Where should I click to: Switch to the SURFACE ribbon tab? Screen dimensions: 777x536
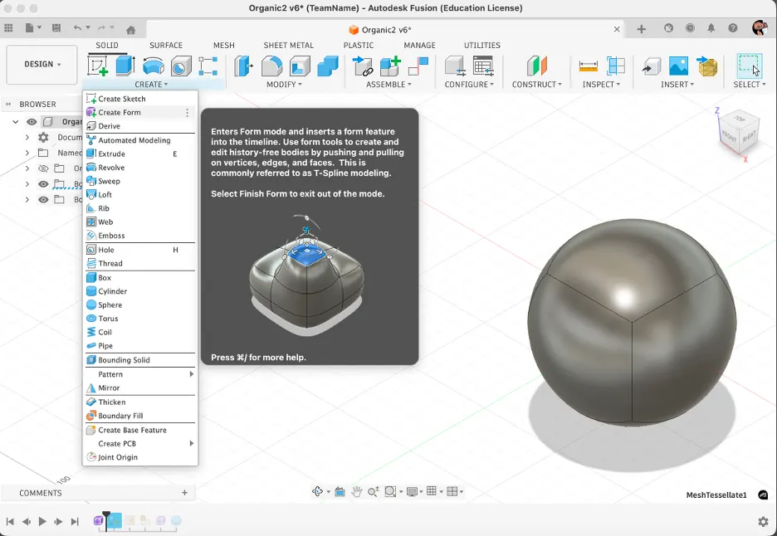[165, 45]
